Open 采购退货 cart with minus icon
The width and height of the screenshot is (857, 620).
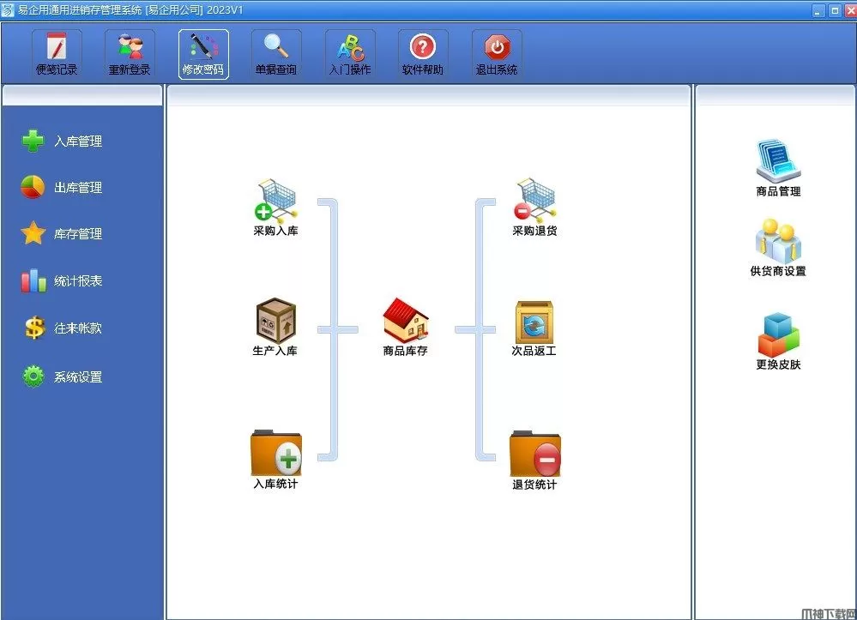(x=535, y=200)
